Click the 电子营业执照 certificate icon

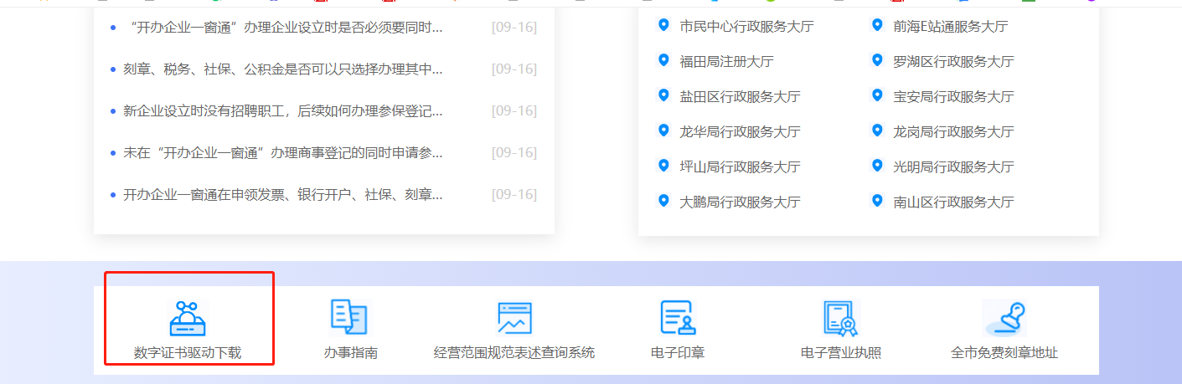pos(840,318)
